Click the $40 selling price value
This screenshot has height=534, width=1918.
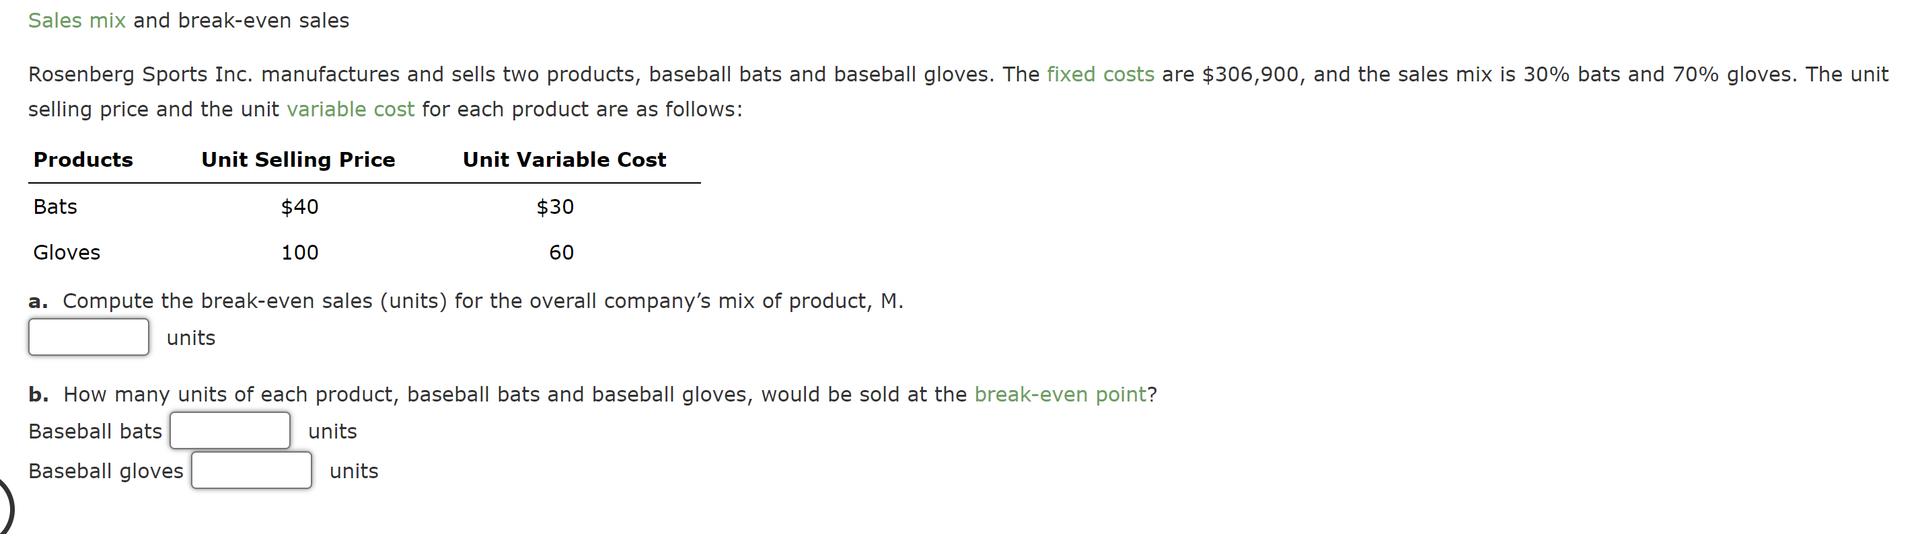(299, 206)
